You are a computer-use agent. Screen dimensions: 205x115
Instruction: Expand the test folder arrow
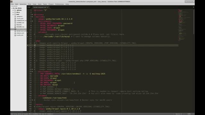13,14
